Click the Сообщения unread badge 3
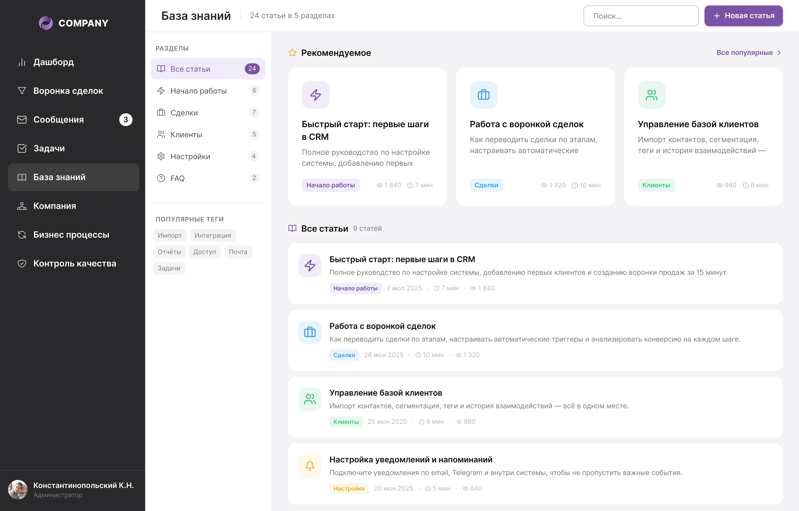This screenshot has width=799, height=511. (x=126, y=119)
